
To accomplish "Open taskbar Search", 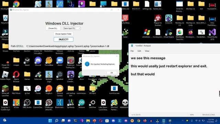I will [x=56, y=121].
